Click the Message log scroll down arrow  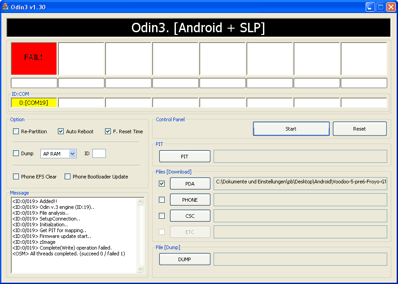pos(140,269)
